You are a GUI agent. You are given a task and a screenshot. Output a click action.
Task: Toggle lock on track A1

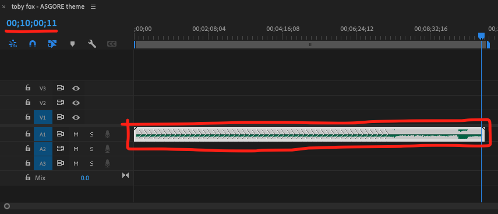click(x=28, y=134)
